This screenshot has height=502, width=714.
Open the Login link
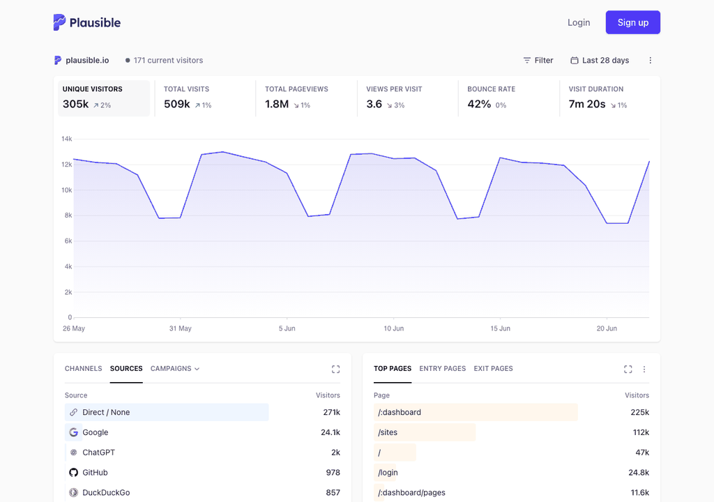(578, 22)
